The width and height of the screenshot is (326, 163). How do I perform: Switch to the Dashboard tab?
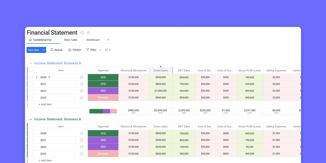pos(93,40)
